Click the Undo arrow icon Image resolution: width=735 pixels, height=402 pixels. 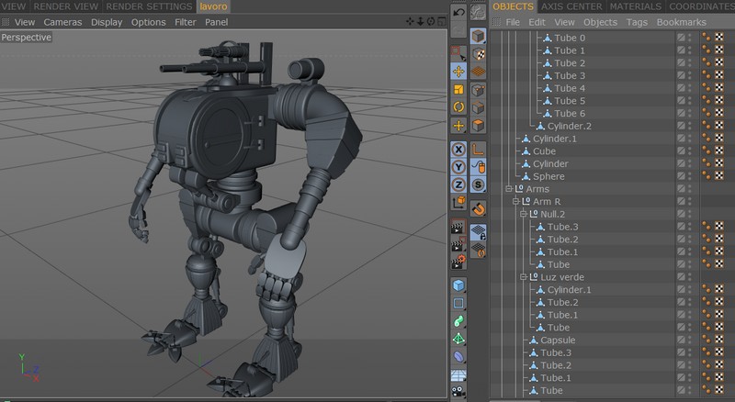click(x=458, y=12)
